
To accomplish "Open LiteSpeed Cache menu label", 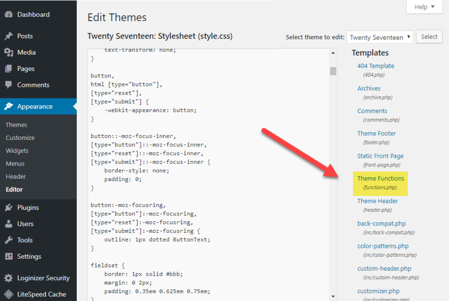I will tap(42, 294).
